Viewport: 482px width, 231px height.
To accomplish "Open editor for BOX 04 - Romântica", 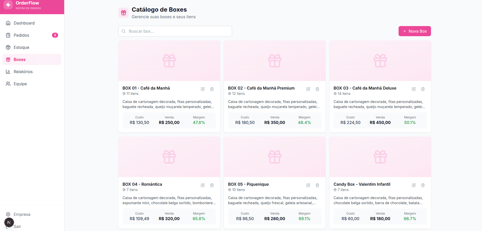I will pos(203,185).
